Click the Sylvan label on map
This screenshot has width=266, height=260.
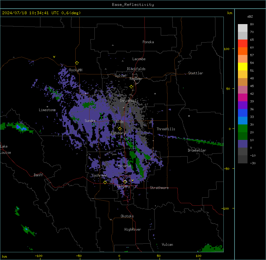(120, 76)
